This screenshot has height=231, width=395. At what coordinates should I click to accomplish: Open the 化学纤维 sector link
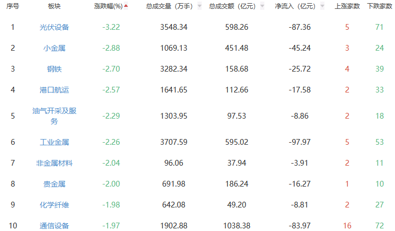pos(54,205)
